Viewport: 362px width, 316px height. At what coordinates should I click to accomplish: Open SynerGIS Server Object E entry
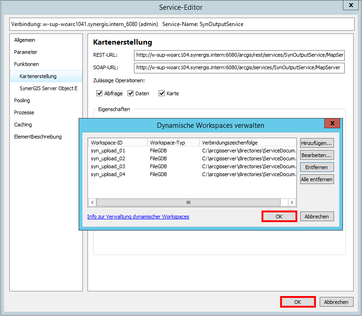click(x=48, y=88)
